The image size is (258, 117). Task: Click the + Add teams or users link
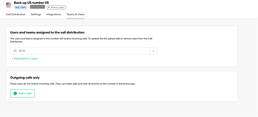tap(25, 58)
